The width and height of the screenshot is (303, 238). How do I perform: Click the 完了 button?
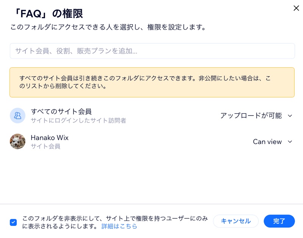(279, 221)
